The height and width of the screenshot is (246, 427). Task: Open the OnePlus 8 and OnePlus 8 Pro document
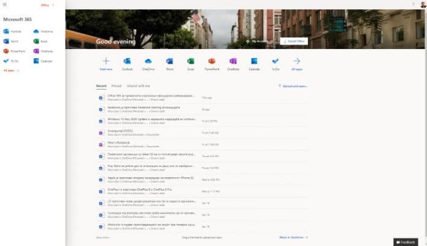tap(202, 191)
